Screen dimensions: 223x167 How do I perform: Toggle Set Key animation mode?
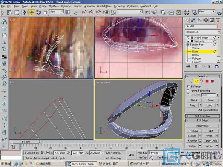pos(142,157)
